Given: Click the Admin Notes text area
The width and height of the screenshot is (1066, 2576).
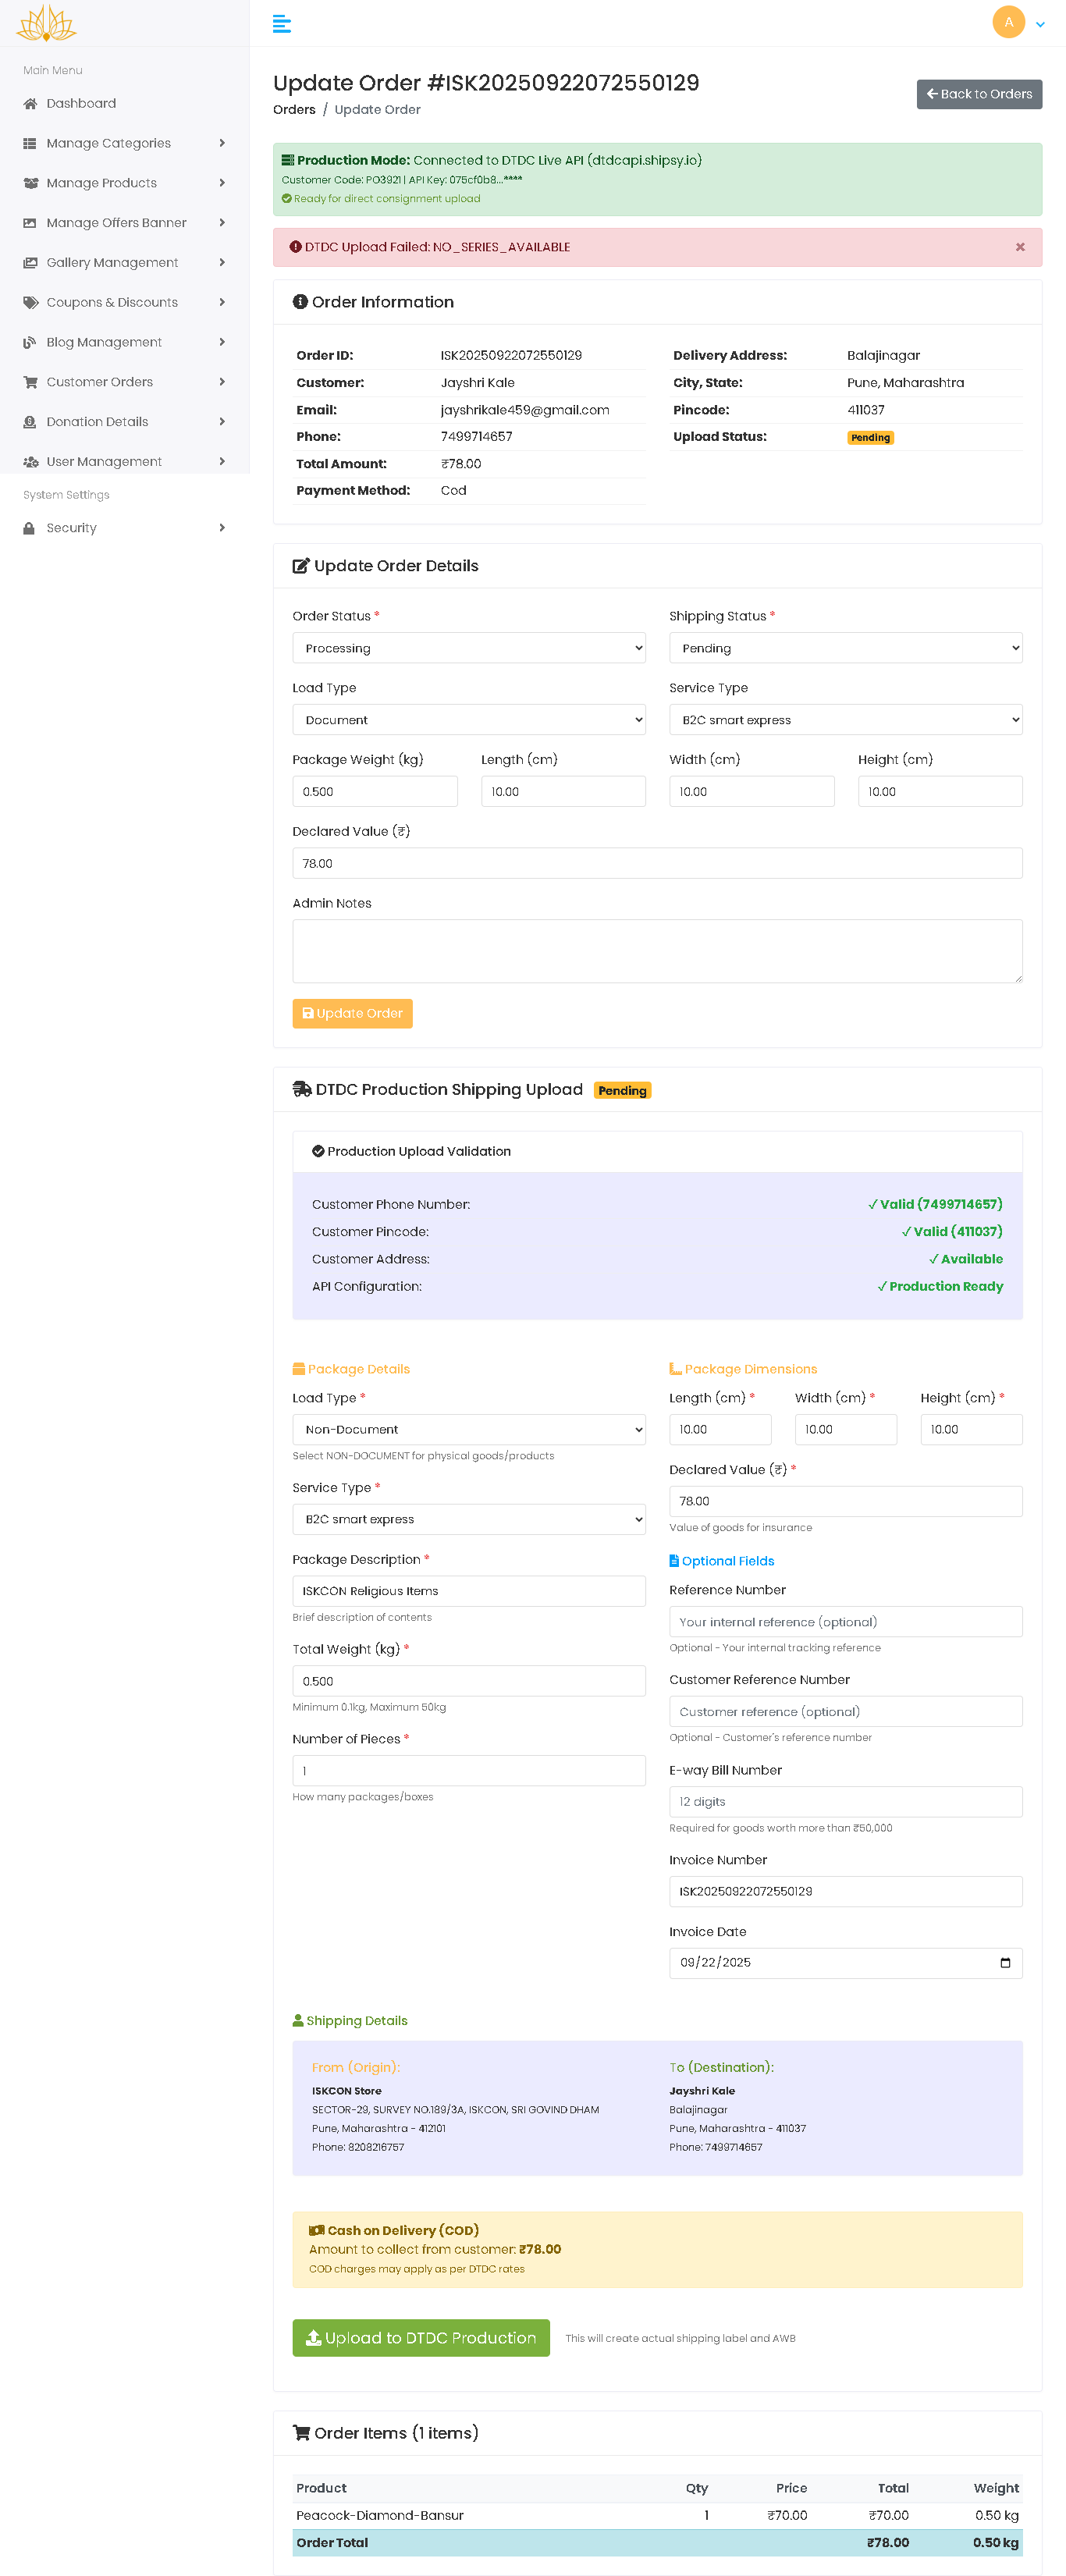Looking at the screenshot, I should [657, 951].
